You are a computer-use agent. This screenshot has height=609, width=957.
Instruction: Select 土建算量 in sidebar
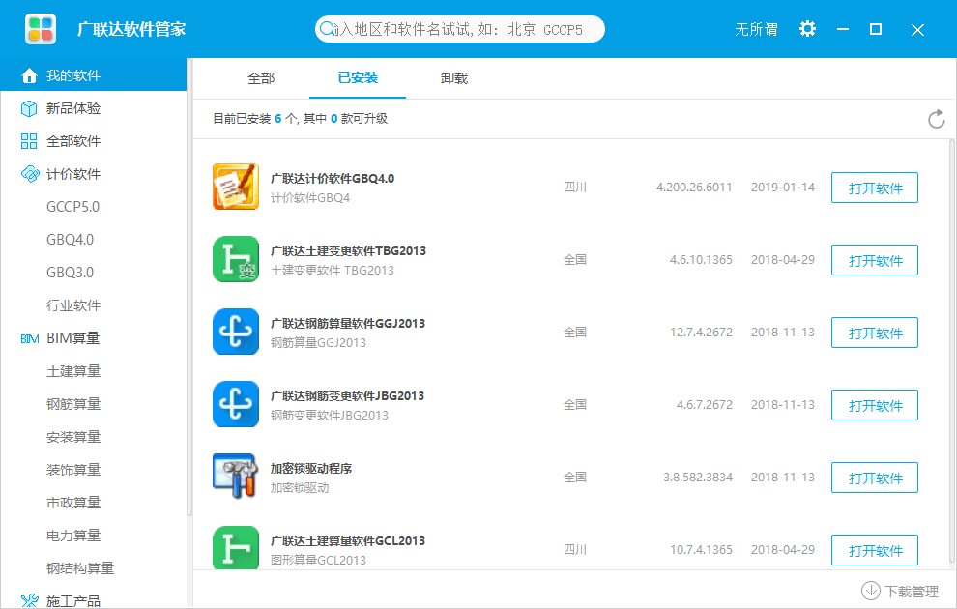tap(73, 371)
